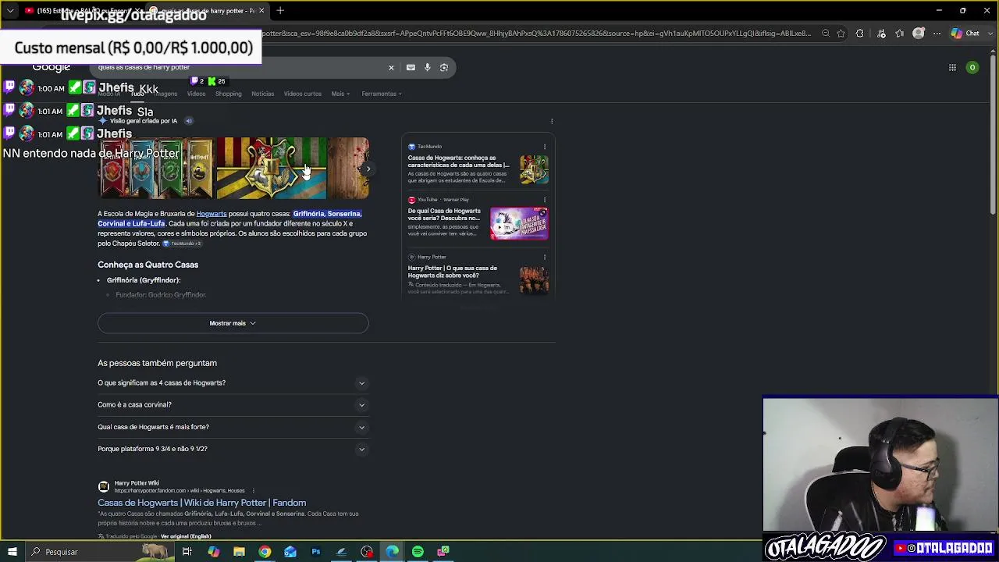This screenshot has width=999, height=562.
Task: Click the 'As pessoas também perguntam' heading
Action: 157,363
